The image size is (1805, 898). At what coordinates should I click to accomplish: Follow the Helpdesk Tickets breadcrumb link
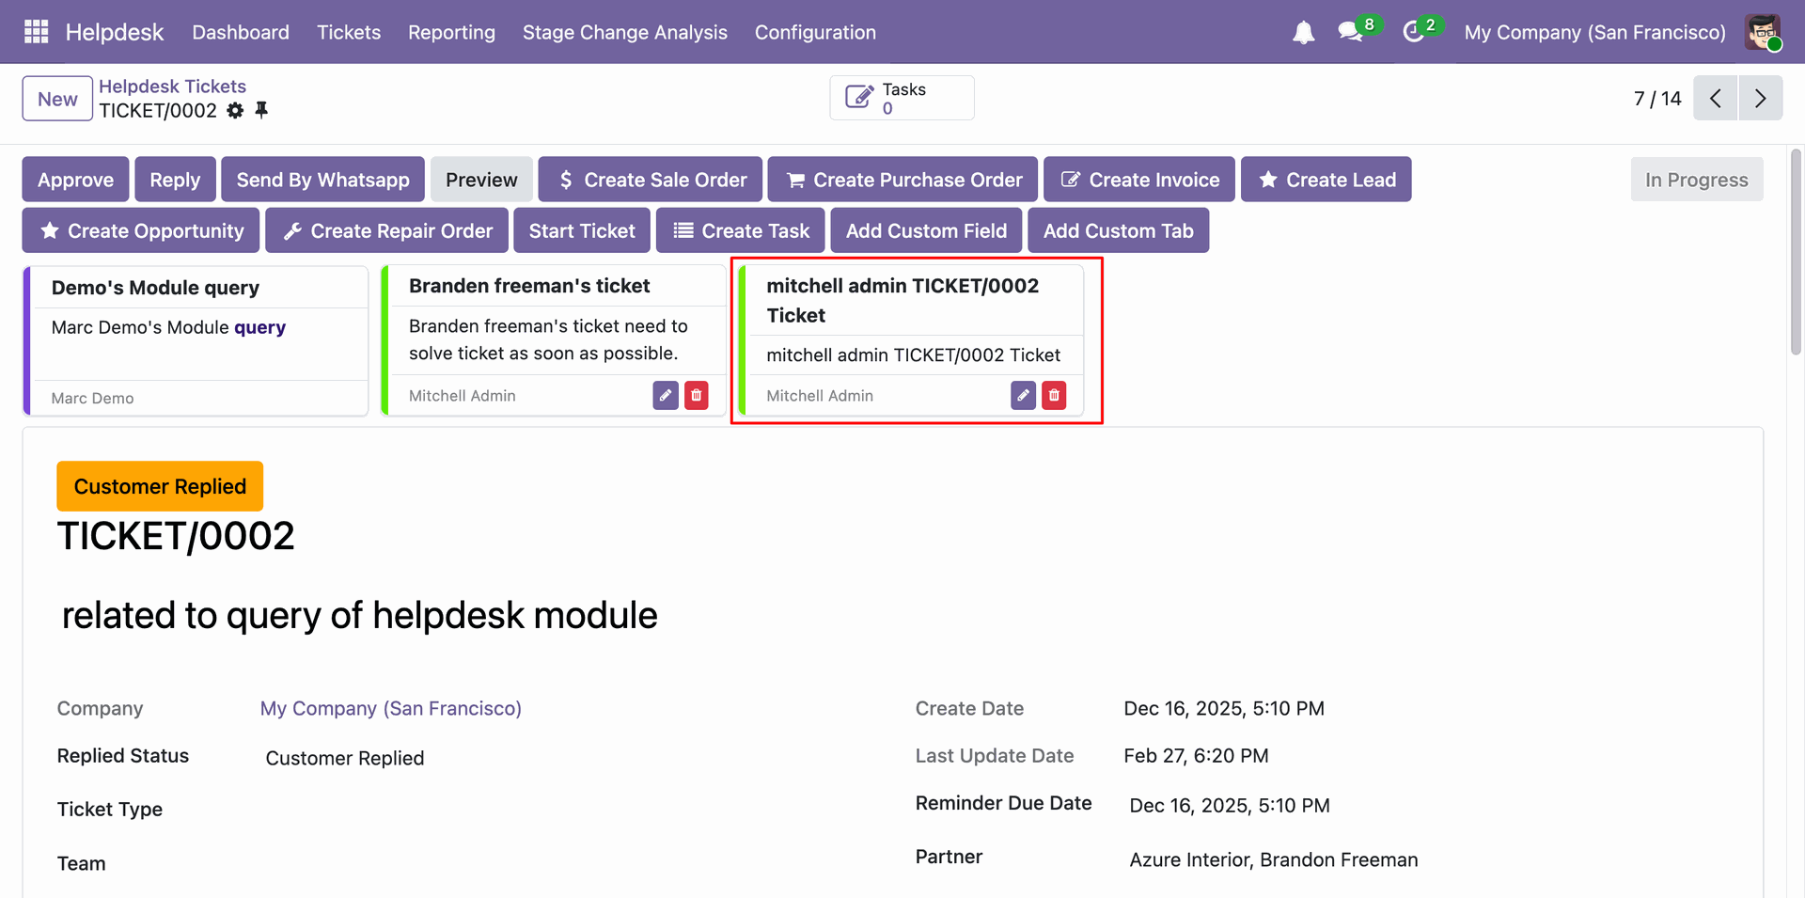click(x=172, y=87)
